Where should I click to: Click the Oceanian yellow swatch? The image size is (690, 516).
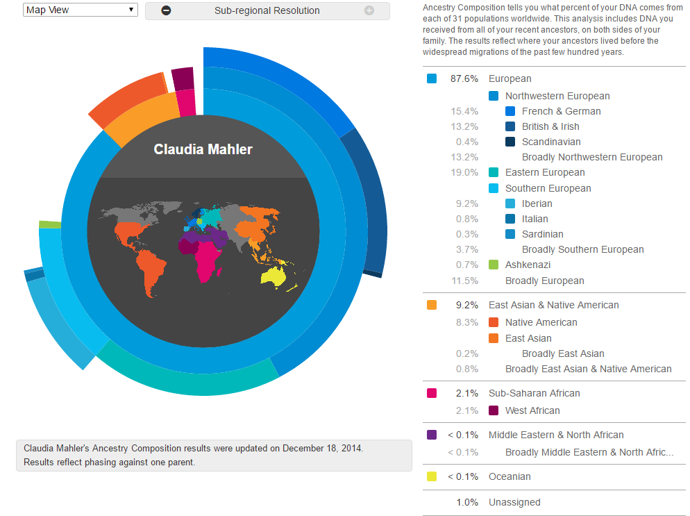[x=432, y=476]
